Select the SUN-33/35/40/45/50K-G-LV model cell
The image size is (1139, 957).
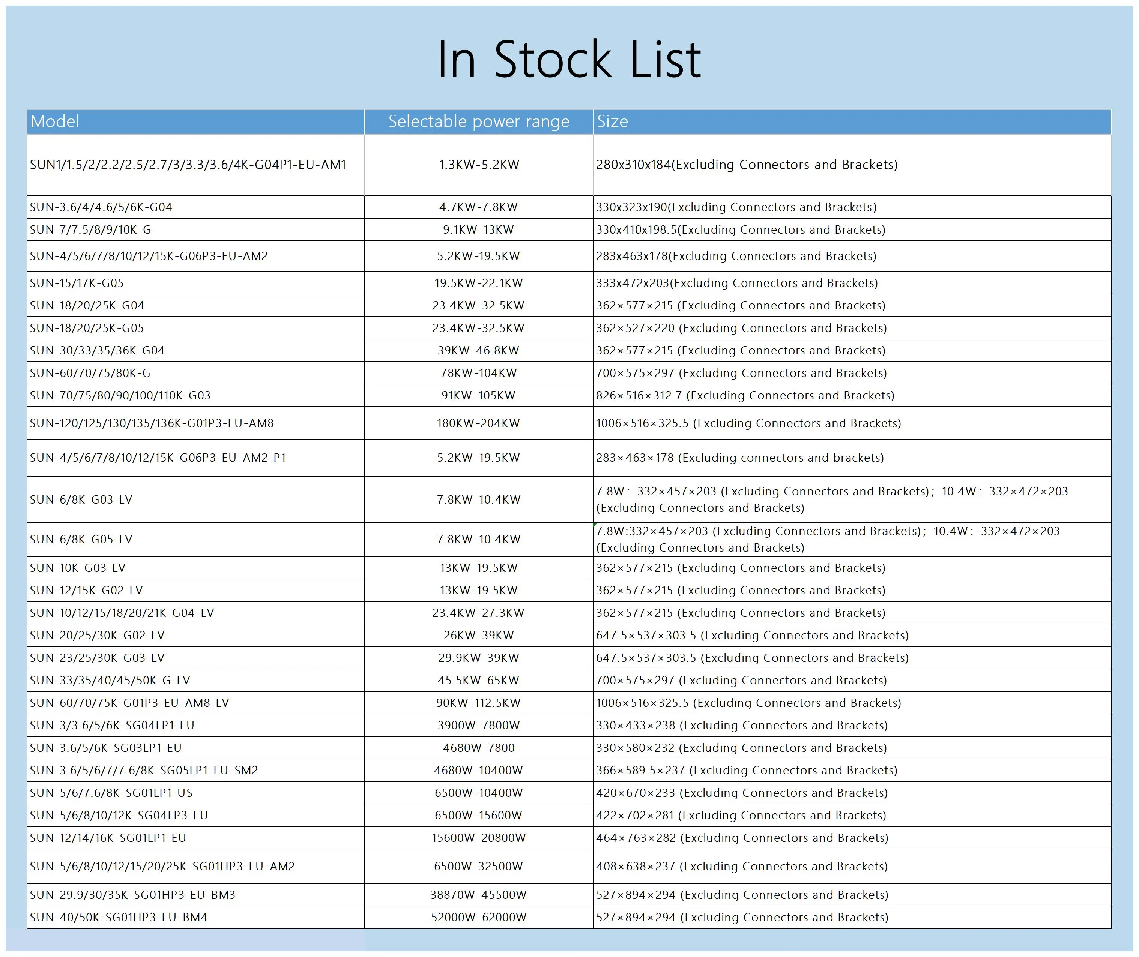click(x=110, y=681)
